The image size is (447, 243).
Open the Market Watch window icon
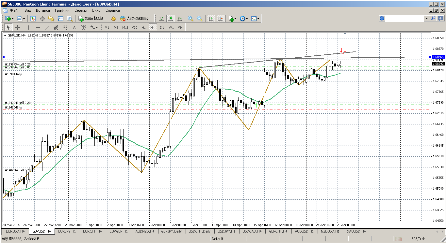point(33,19)
